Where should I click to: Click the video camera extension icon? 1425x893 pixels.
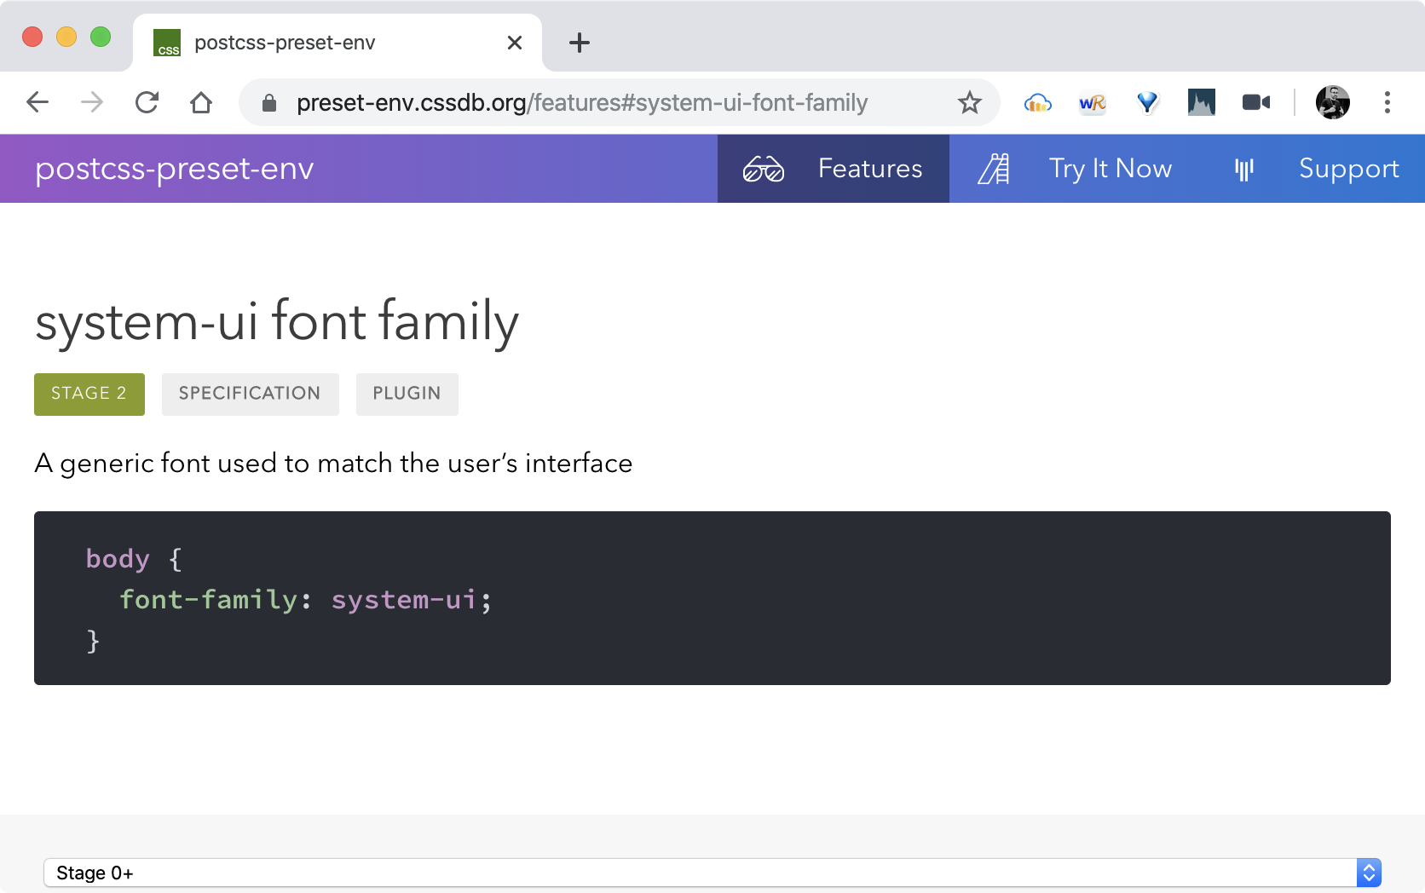(1256, 102)
